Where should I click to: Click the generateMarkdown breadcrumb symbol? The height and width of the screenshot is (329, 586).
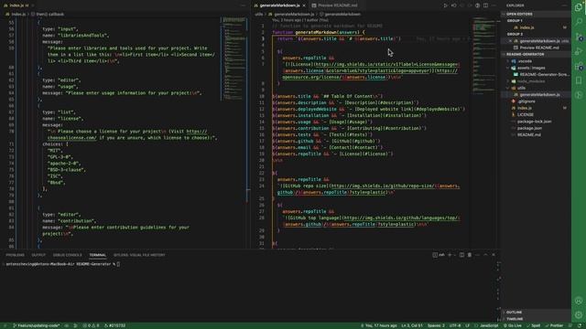[342, 15]
